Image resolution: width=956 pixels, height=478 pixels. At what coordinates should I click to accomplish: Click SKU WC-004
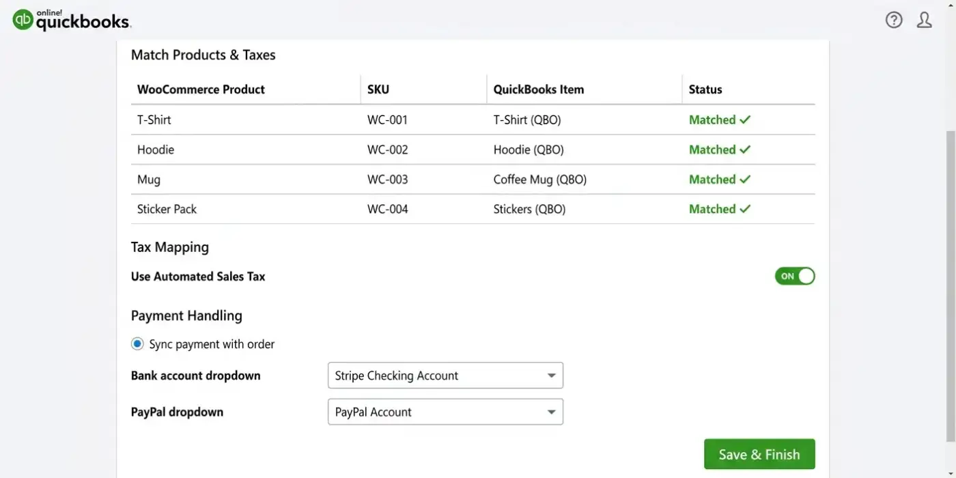coord(387,209)
